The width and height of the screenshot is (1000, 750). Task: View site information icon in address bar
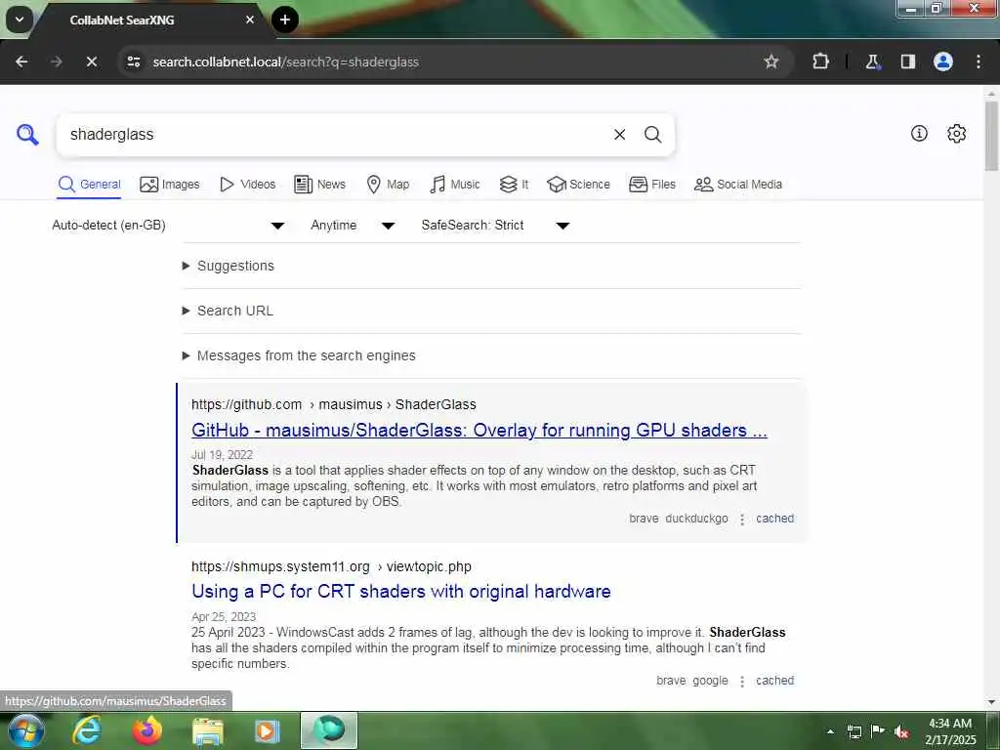(134, 62)
